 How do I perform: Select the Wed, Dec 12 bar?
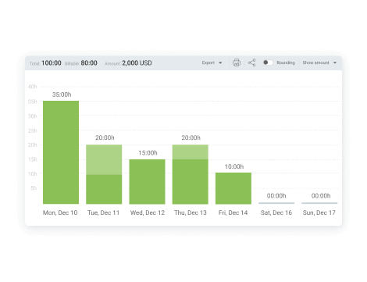[147, 182]
